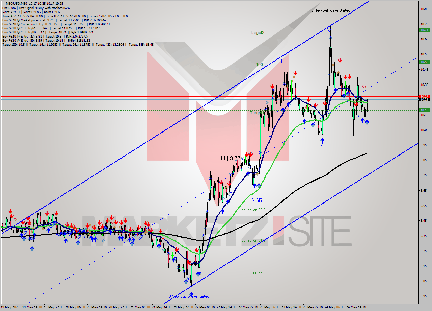The width and height of the screenshot is (432, 311).
Task: Click the '22 May 06:30' time label
Action: click(x=205, y=307)
